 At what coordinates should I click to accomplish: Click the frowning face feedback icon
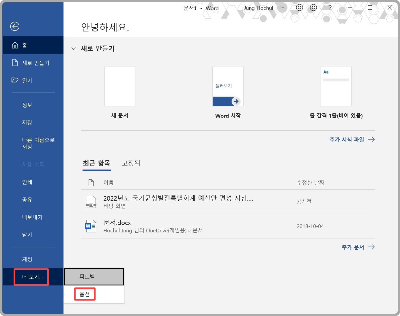[313, 8]
